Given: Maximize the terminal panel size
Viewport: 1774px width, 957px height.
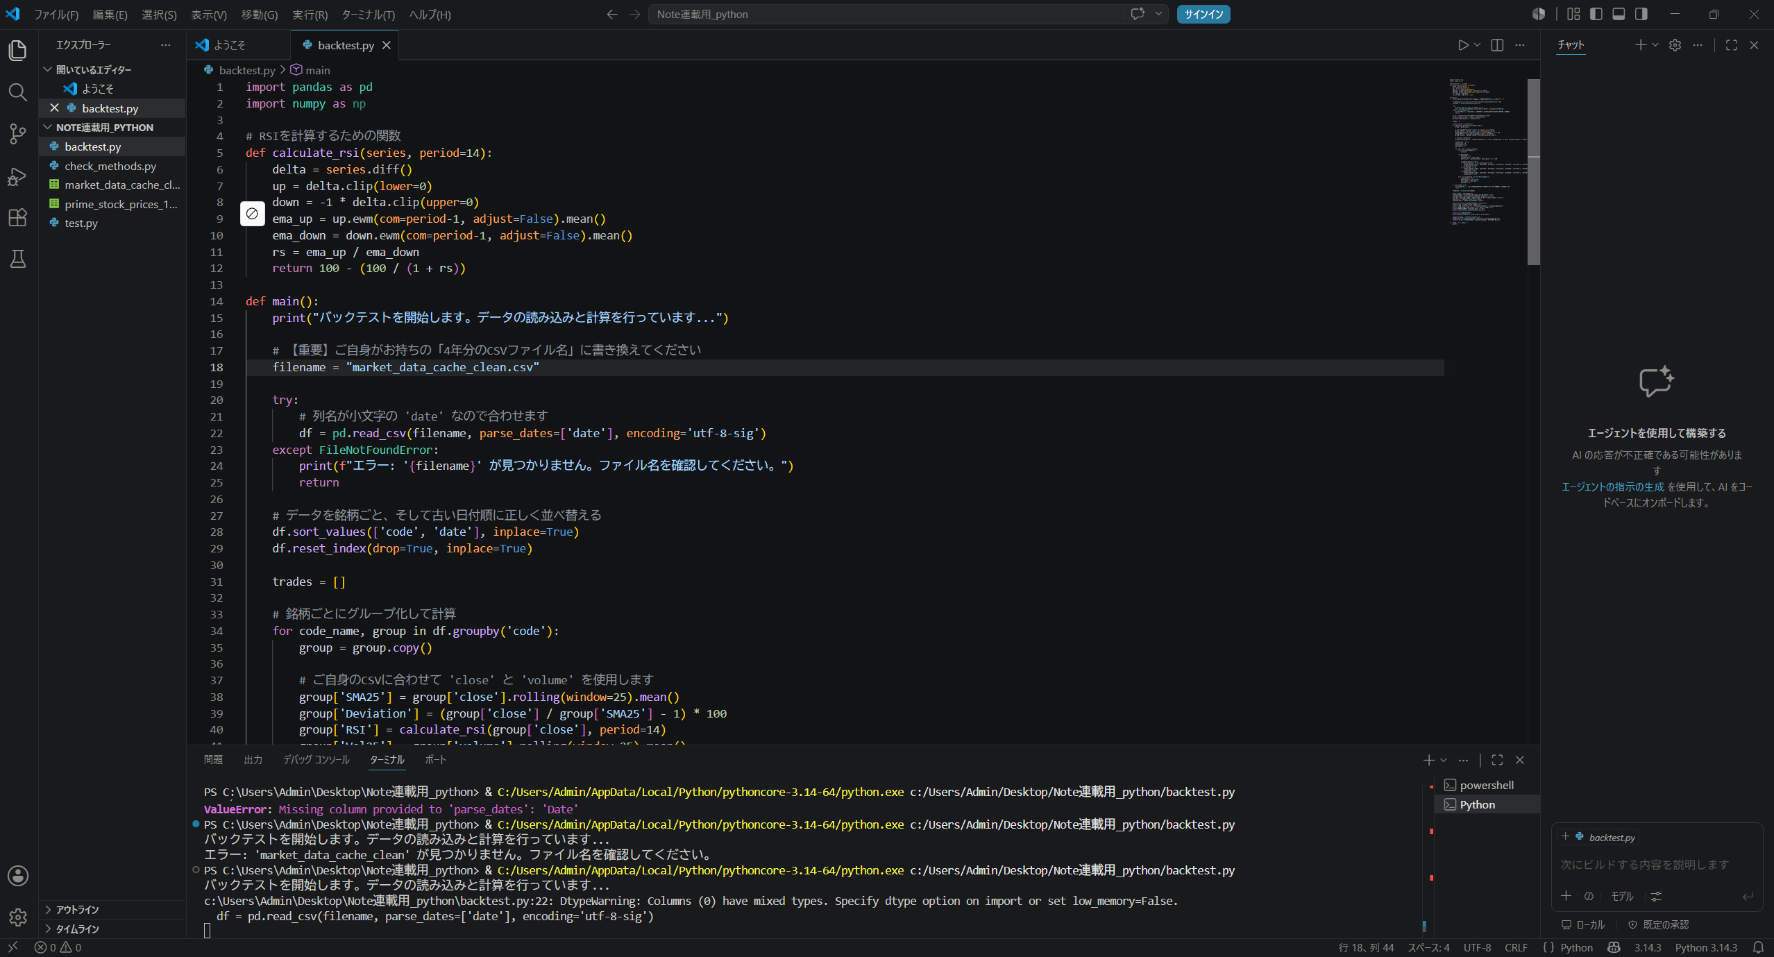Looking at the screenshot, I should [1497, 760].
